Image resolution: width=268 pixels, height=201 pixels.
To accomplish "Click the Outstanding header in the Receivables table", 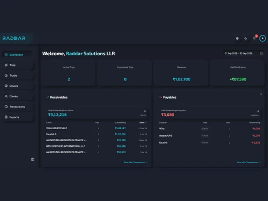I will [x=120, y=123].
